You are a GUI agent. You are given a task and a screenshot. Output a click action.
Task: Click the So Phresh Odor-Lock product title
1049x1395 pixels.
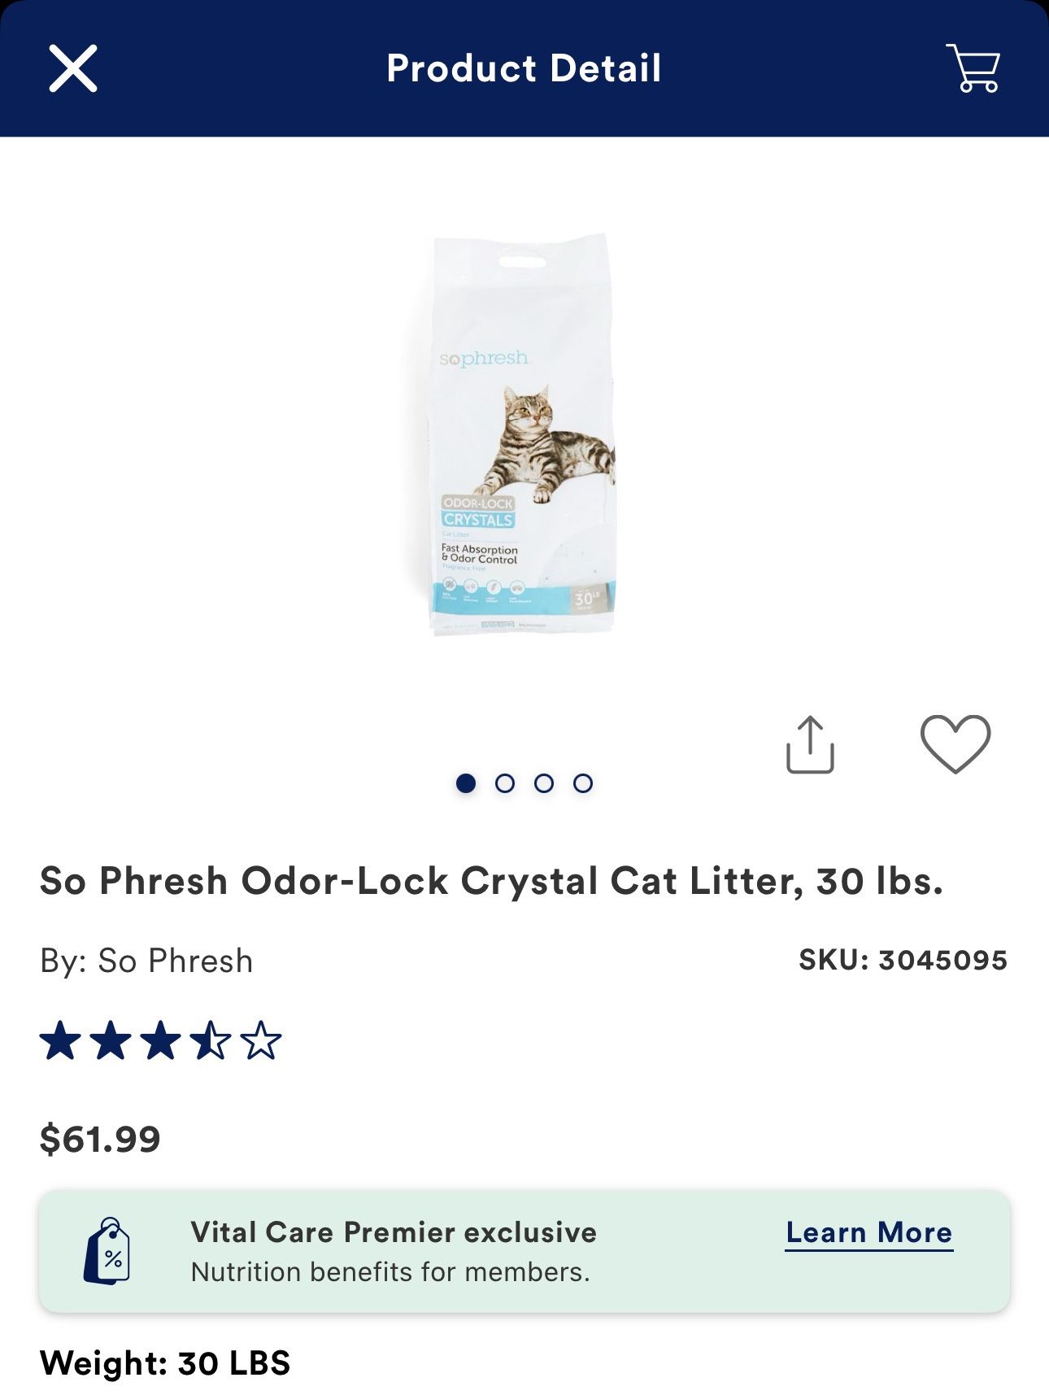[491, 881]
